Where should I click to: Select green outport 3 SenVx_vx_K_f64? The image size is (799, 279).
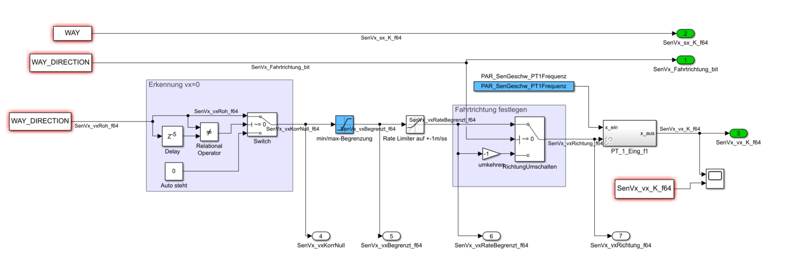738,133
